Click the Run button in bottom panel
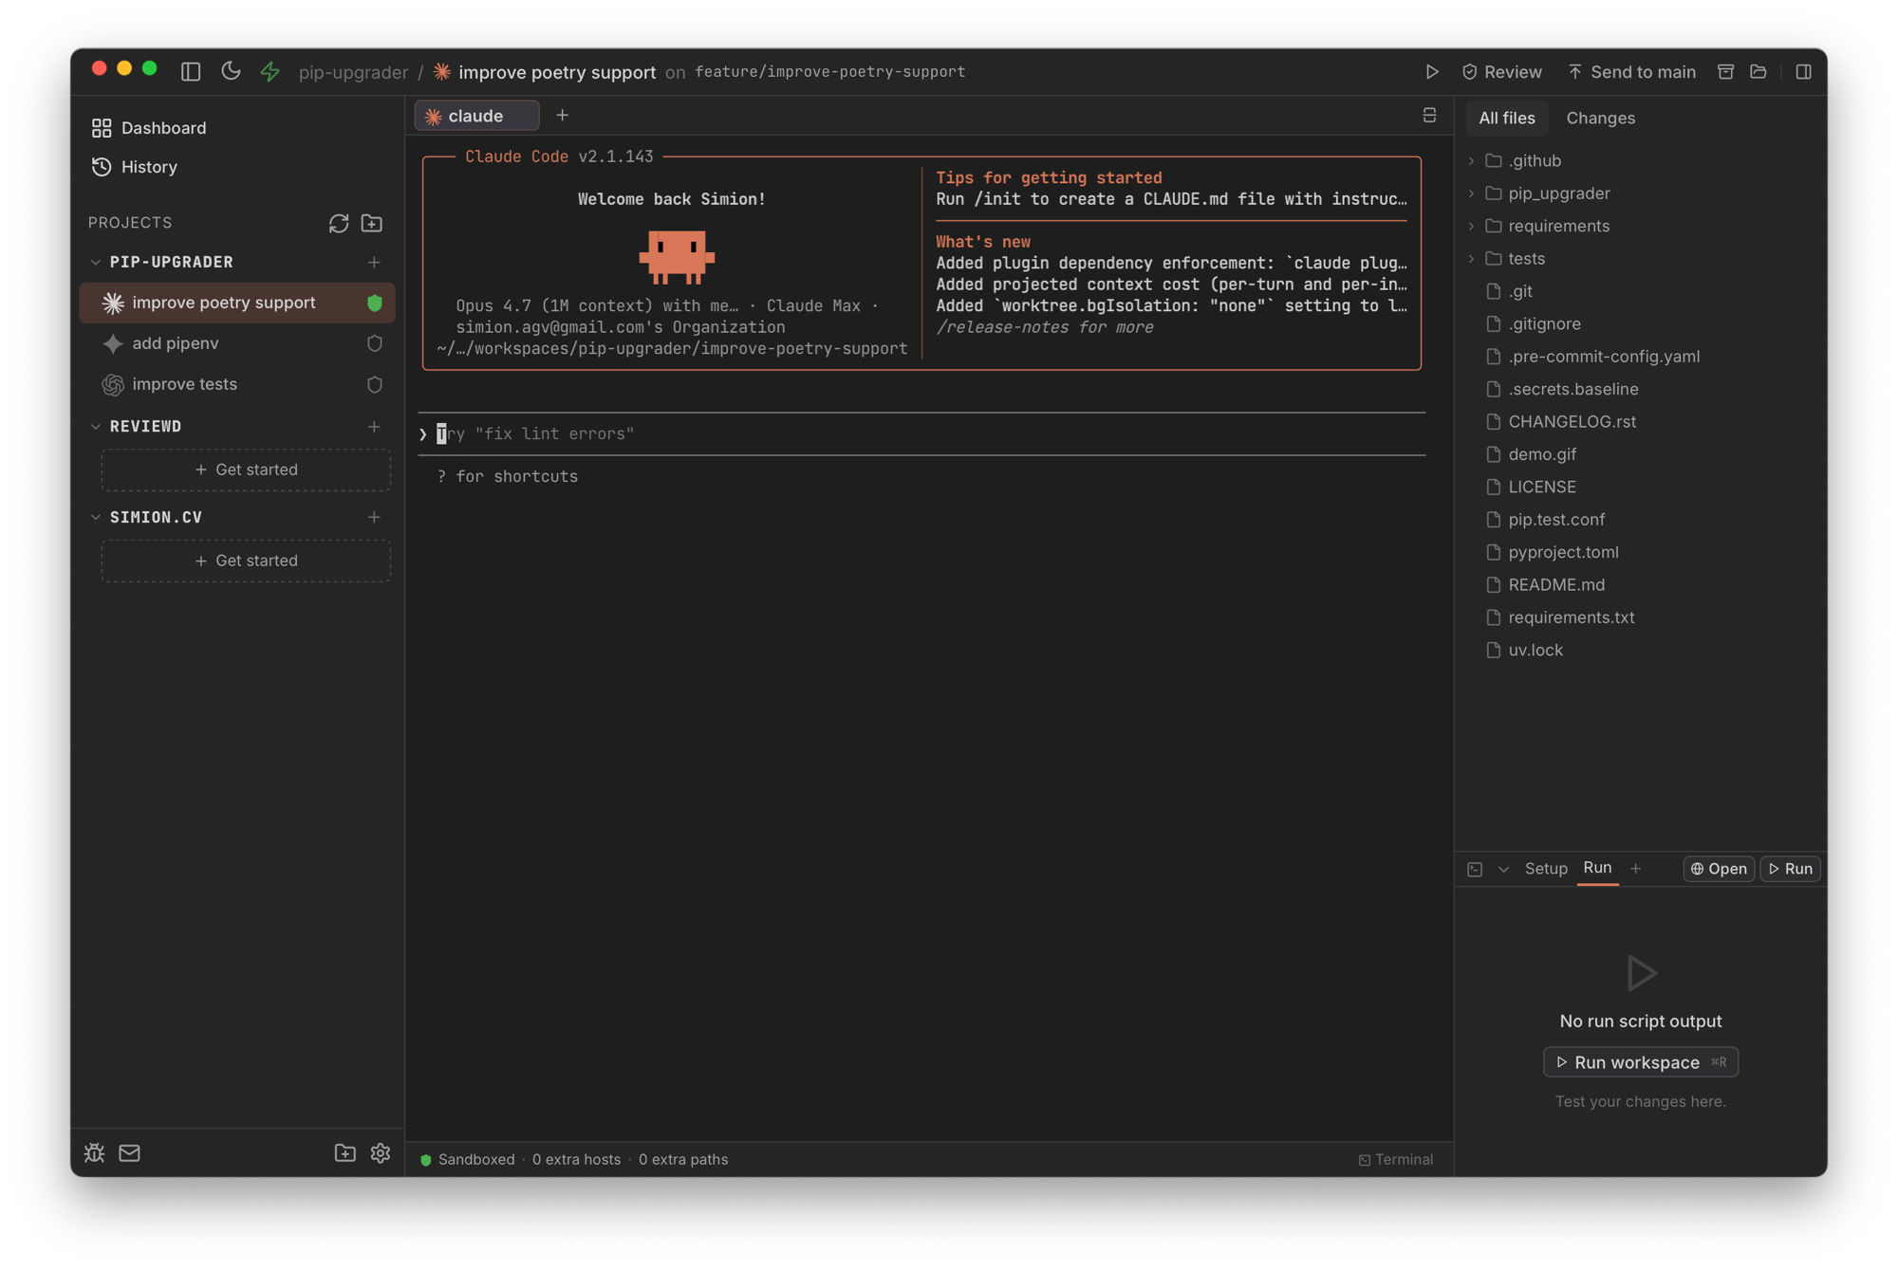1898x1270 pixels. pyautogui.click(x=1790, y=869)
